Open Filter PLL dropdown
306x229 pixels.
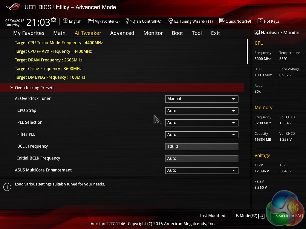tap(202, 134)
